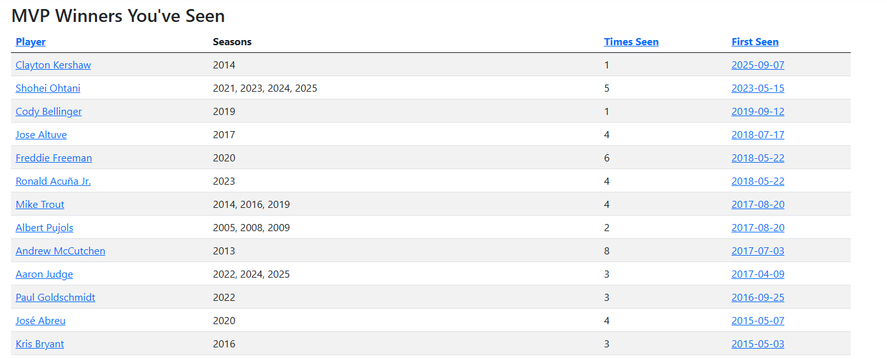887x359 pixels.
Task: Open Freddie Freeman's 2018-05-22 date link
Action: click(758, 158)
